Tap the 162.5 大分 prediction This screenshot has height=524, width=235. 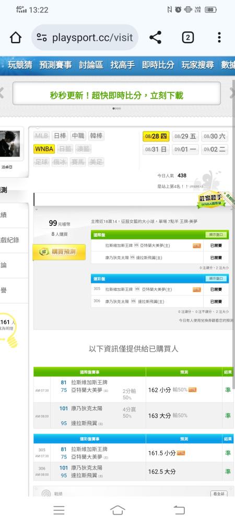point(162,472)
